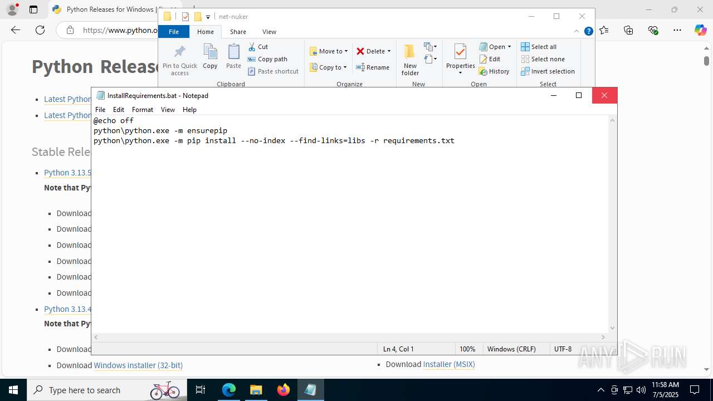Open the Python 3.13.4 release link
713x401 pixels.
(67, 309)
